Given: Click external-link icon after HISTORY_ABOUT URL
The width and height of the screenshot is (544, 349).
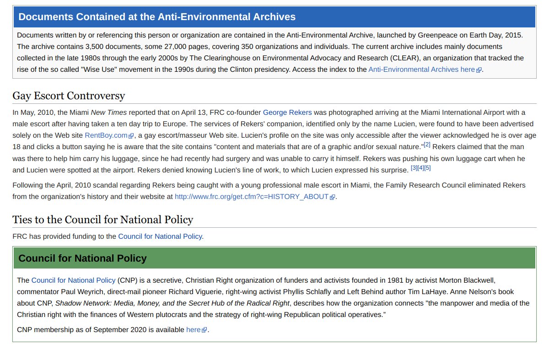Looking at the screenshot, I should [332, 198].
